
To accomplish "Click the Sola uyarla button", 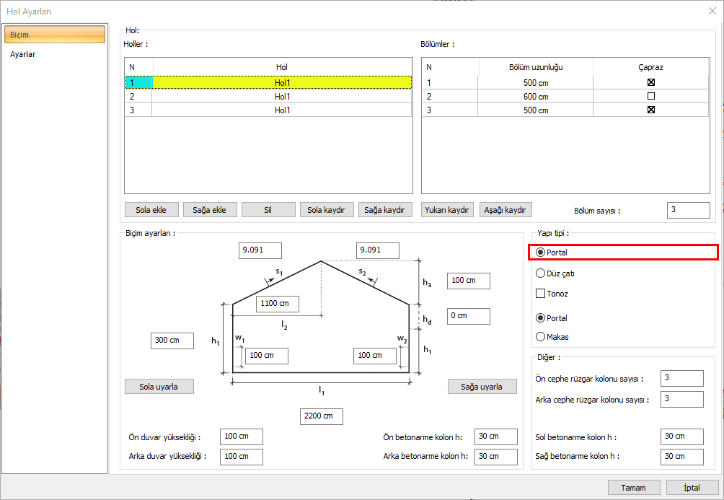I will pyautogui.click(x=159, y=387).
